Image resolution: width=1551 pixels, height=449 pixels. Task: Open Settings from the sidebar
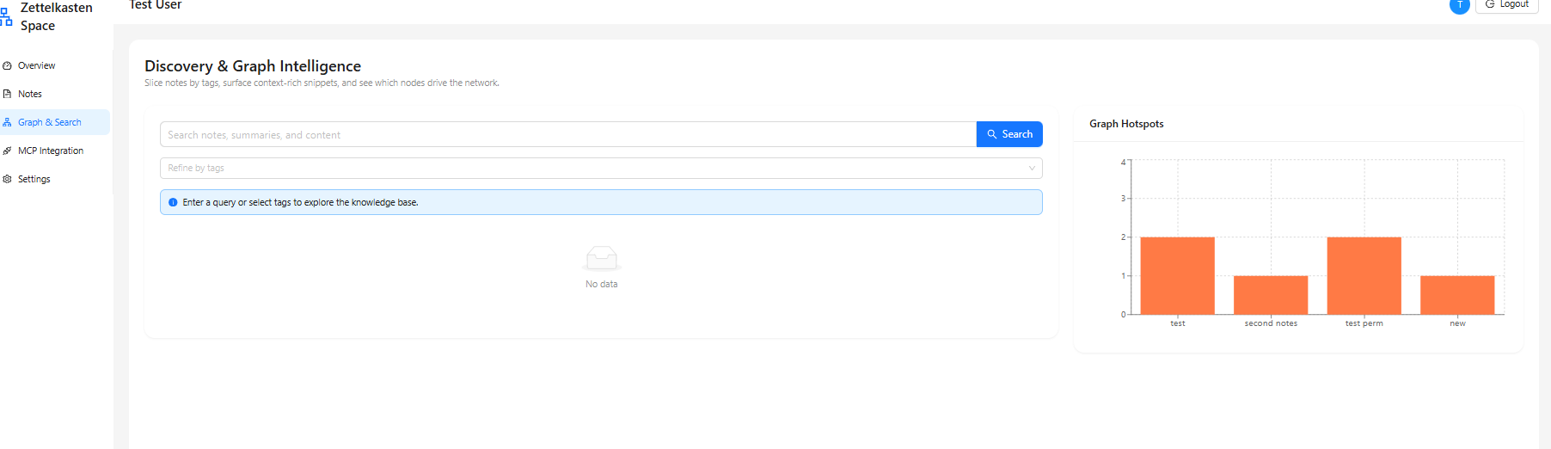(x=55, y=179)
